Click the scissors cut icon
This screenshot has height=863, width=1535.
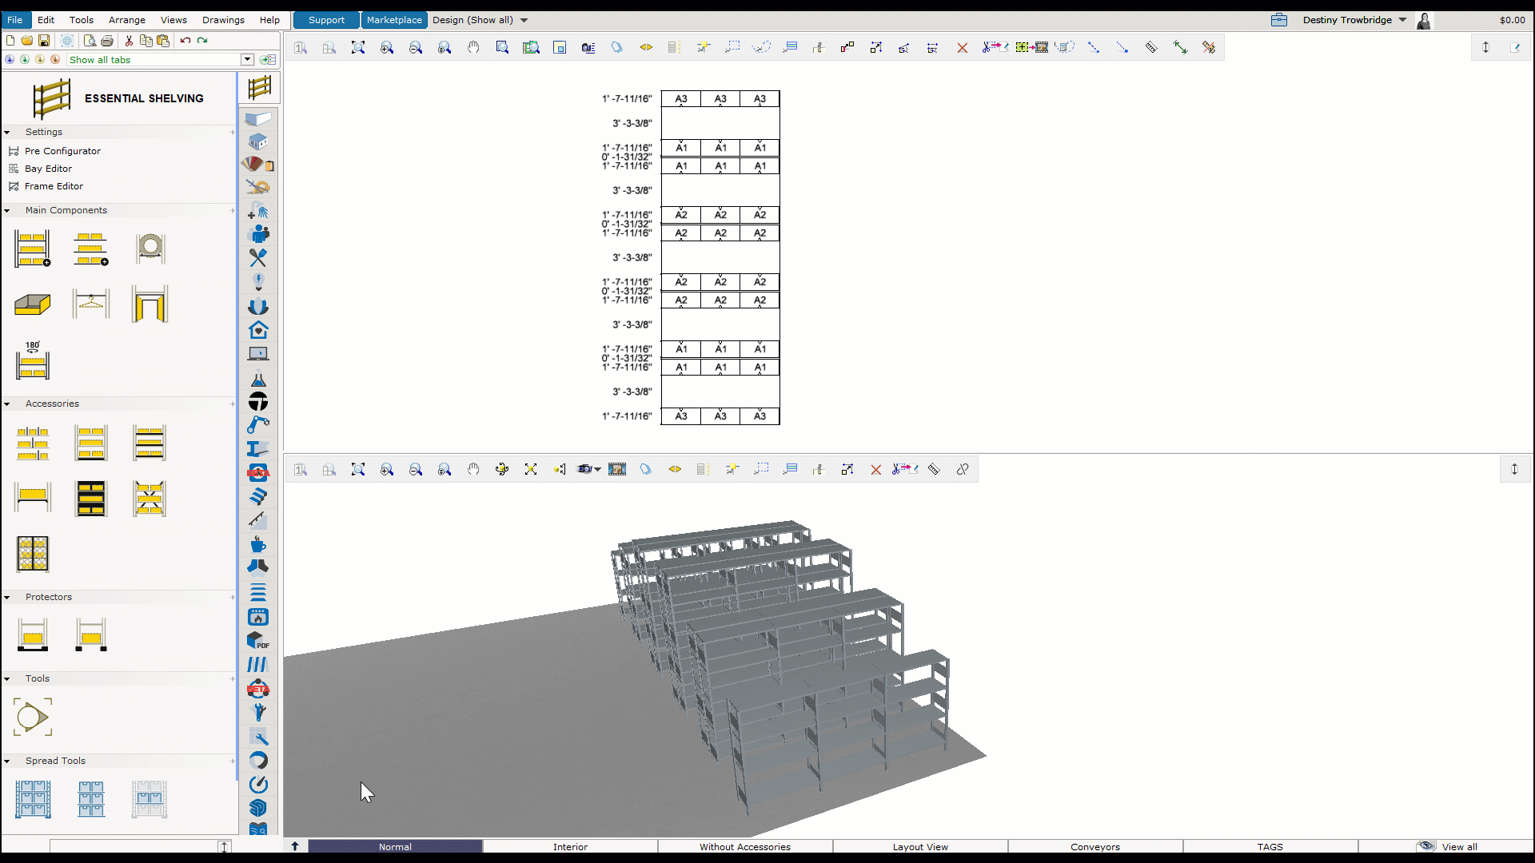(129, 41)
